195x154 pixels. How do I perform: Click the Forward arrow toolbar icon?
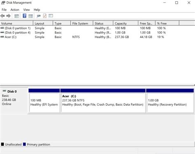point(9,16)
